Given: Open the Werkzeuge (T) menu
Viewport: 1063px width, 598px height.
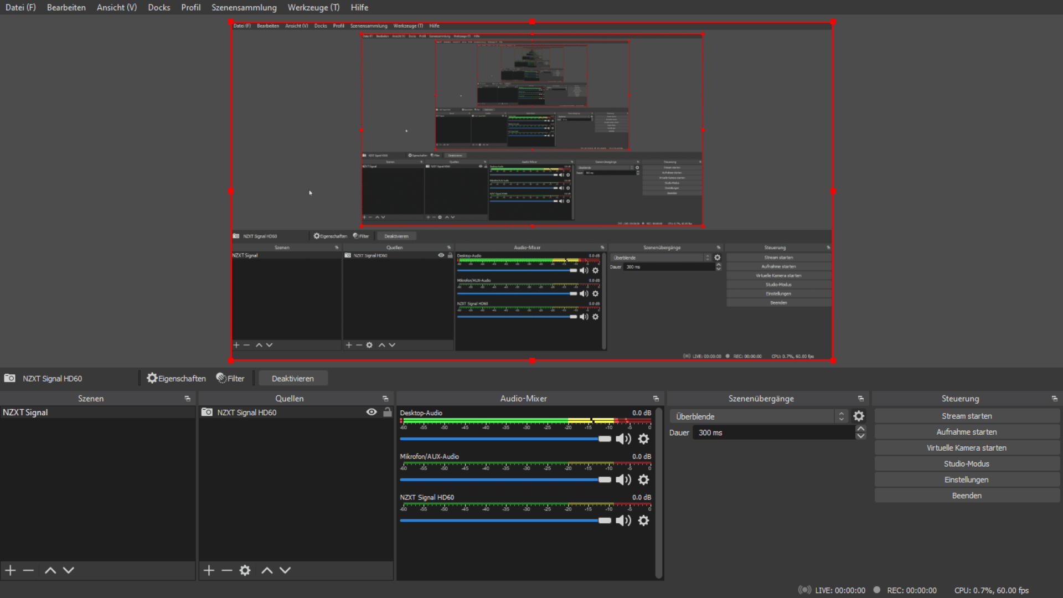Looking at the screenshot, I should (x=313, y=7).
